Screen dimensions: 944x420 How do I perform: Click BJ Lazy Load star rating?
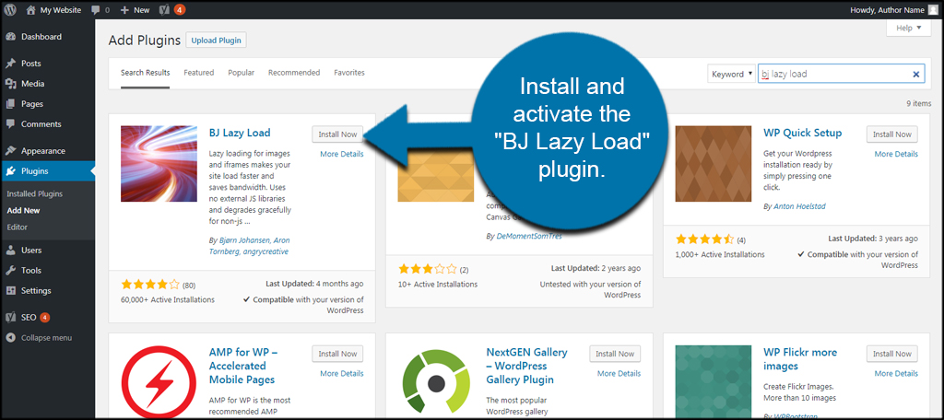(x=150, y=285)
